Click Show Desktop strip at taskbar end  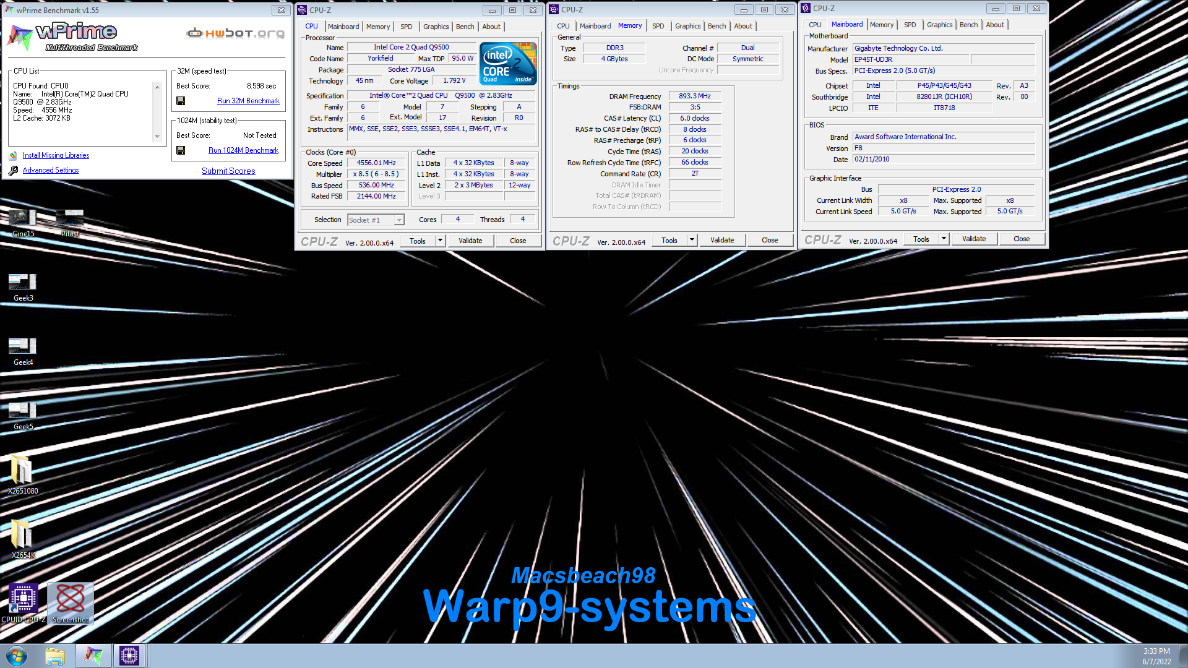(1183, 656)
